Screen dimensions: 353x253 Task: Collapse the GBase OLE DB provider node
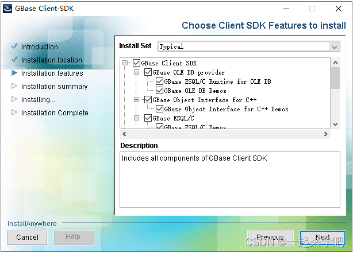[136, 72]
